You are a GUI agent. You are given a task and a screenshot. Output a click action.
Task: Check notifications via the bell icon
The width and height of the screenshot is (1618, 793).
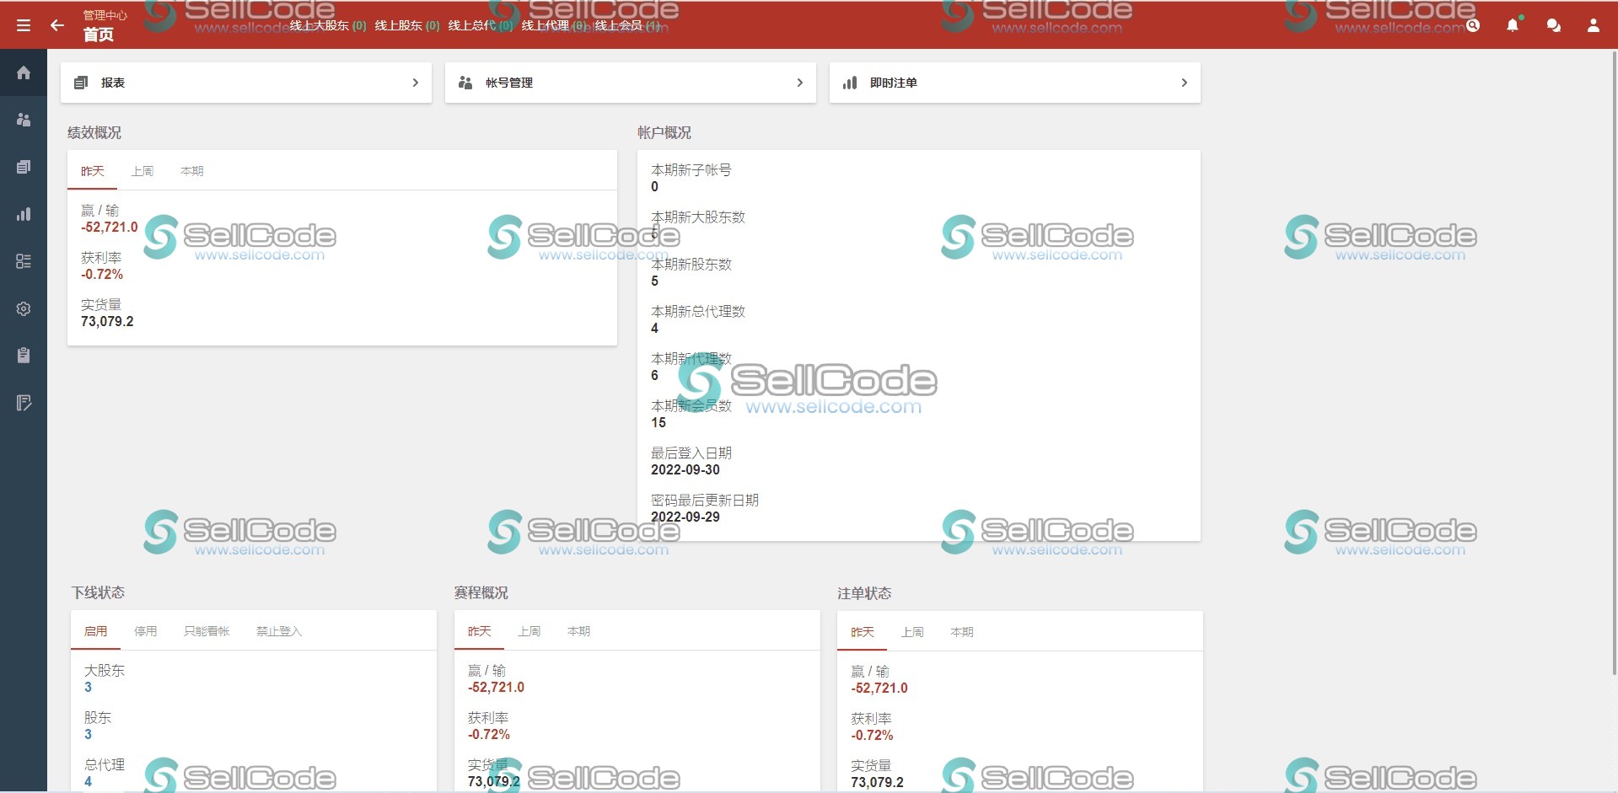pos(1512,25)
